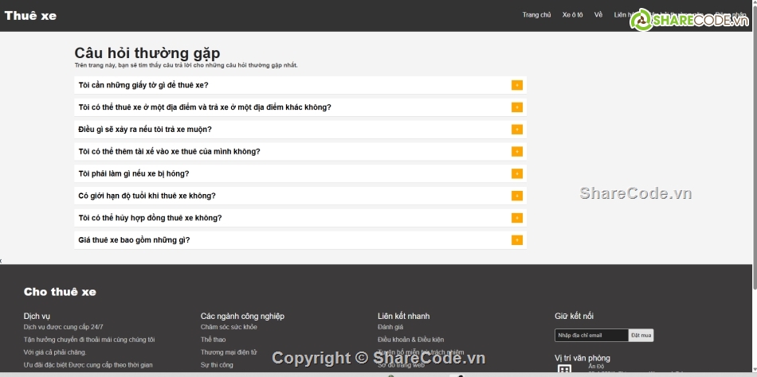Open plus icon for late car return question

[x=516, y=130]
